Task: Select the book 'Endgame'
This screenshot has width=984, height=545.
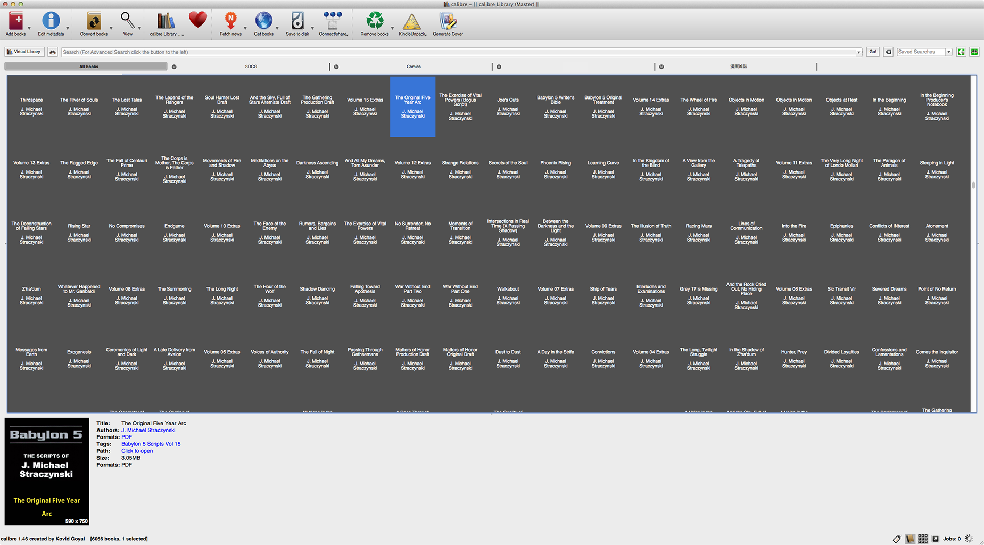Action: (x=174, y=233)
